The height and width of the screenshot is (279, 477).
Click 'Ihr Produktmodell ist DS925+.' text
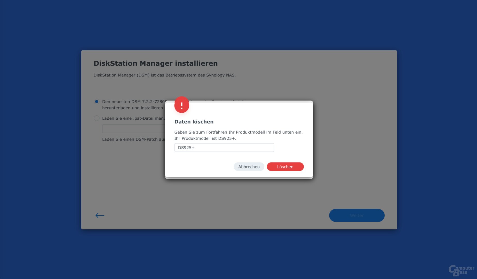coord(205,138)
